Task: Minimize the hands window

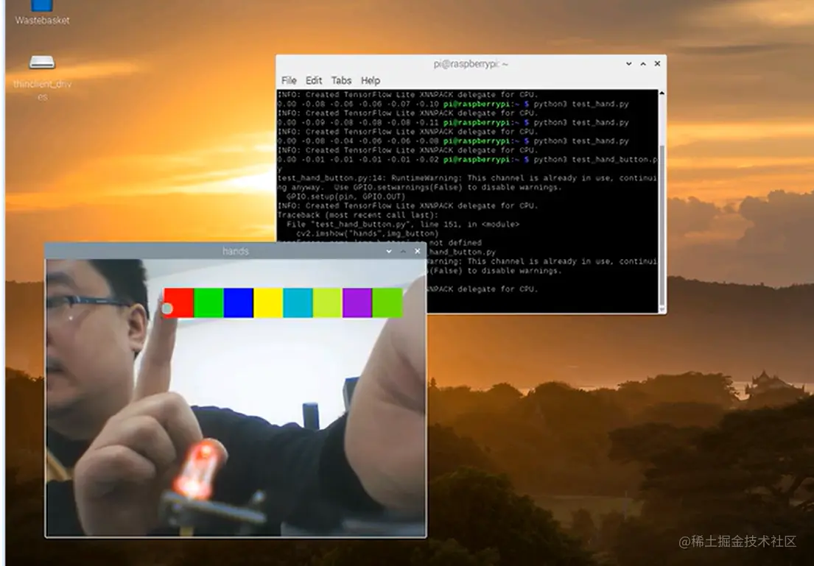Action: (x=389, y=251)
